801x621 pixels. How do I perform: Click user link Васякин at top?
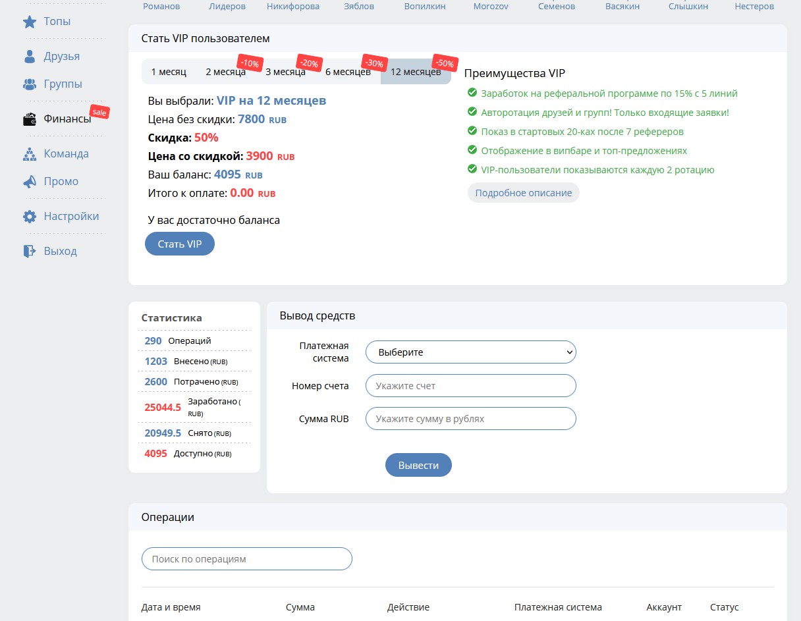[622, 7]
